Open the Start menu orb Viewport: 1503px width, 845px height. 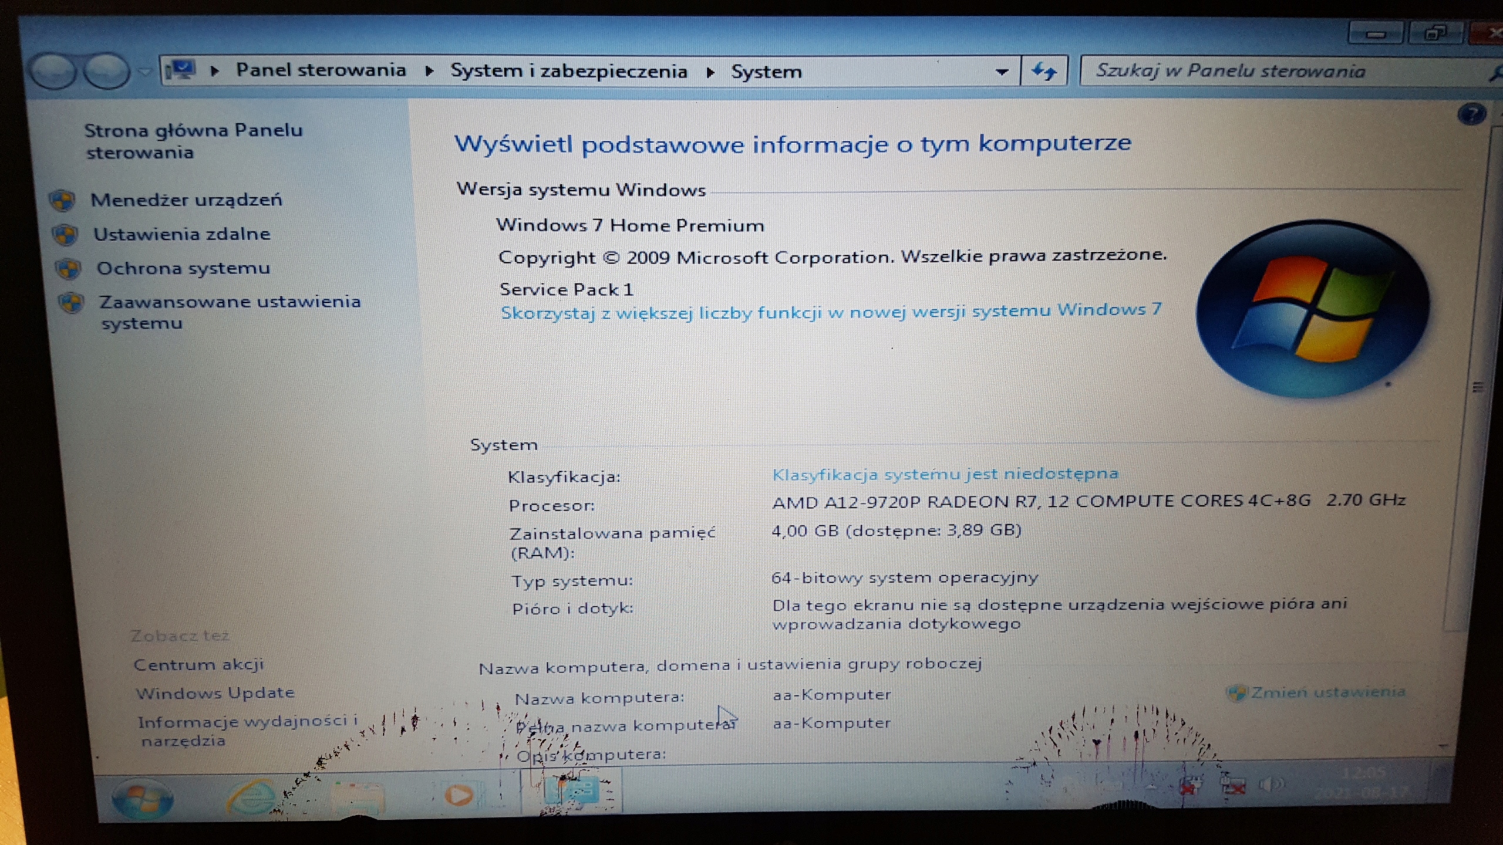click(141, 797)
